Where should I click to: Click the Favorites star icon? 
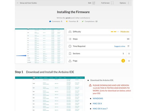pyautogui.click(x=67, y=21)
